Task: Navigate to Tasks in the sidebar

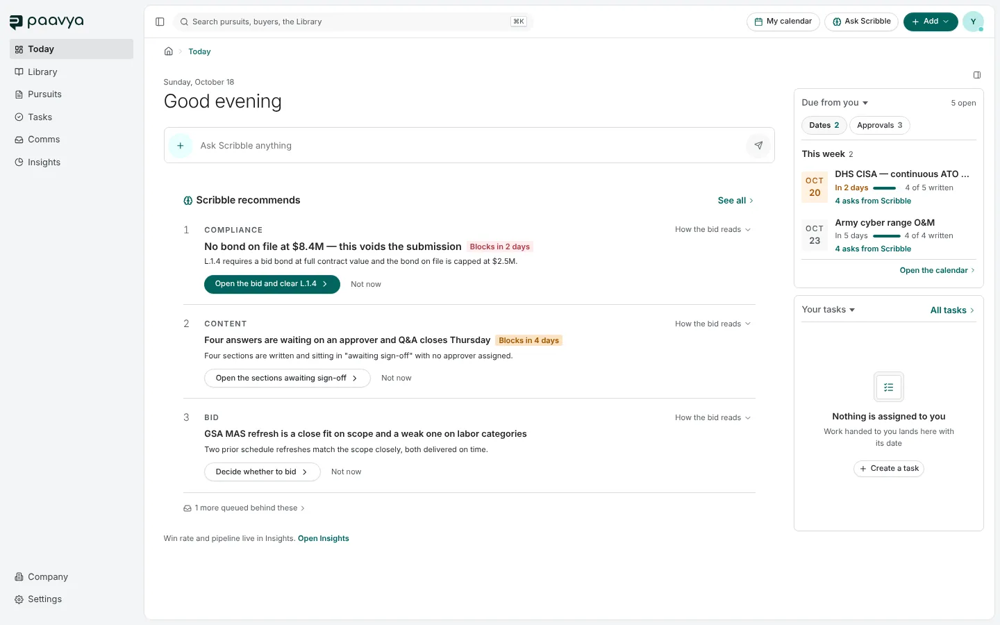Action: pyautogui.click(x=72, y=117)
